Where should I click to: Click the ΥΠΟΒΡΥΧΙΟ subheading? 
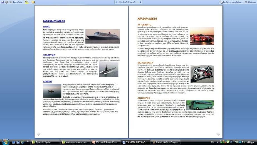[49, 55]
